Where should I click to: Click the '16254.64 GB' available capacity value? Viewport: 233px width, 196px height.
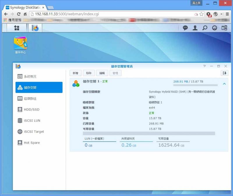click(171, 145)
